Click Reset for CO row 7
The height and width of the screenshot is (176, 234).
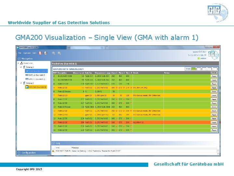coord(214,95)
